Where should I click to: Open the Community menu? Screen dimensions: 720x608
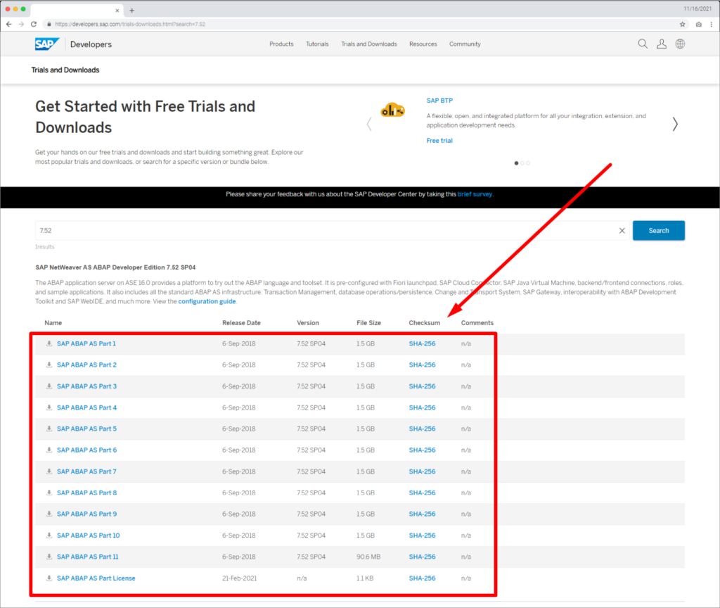(x=465, y=44)
